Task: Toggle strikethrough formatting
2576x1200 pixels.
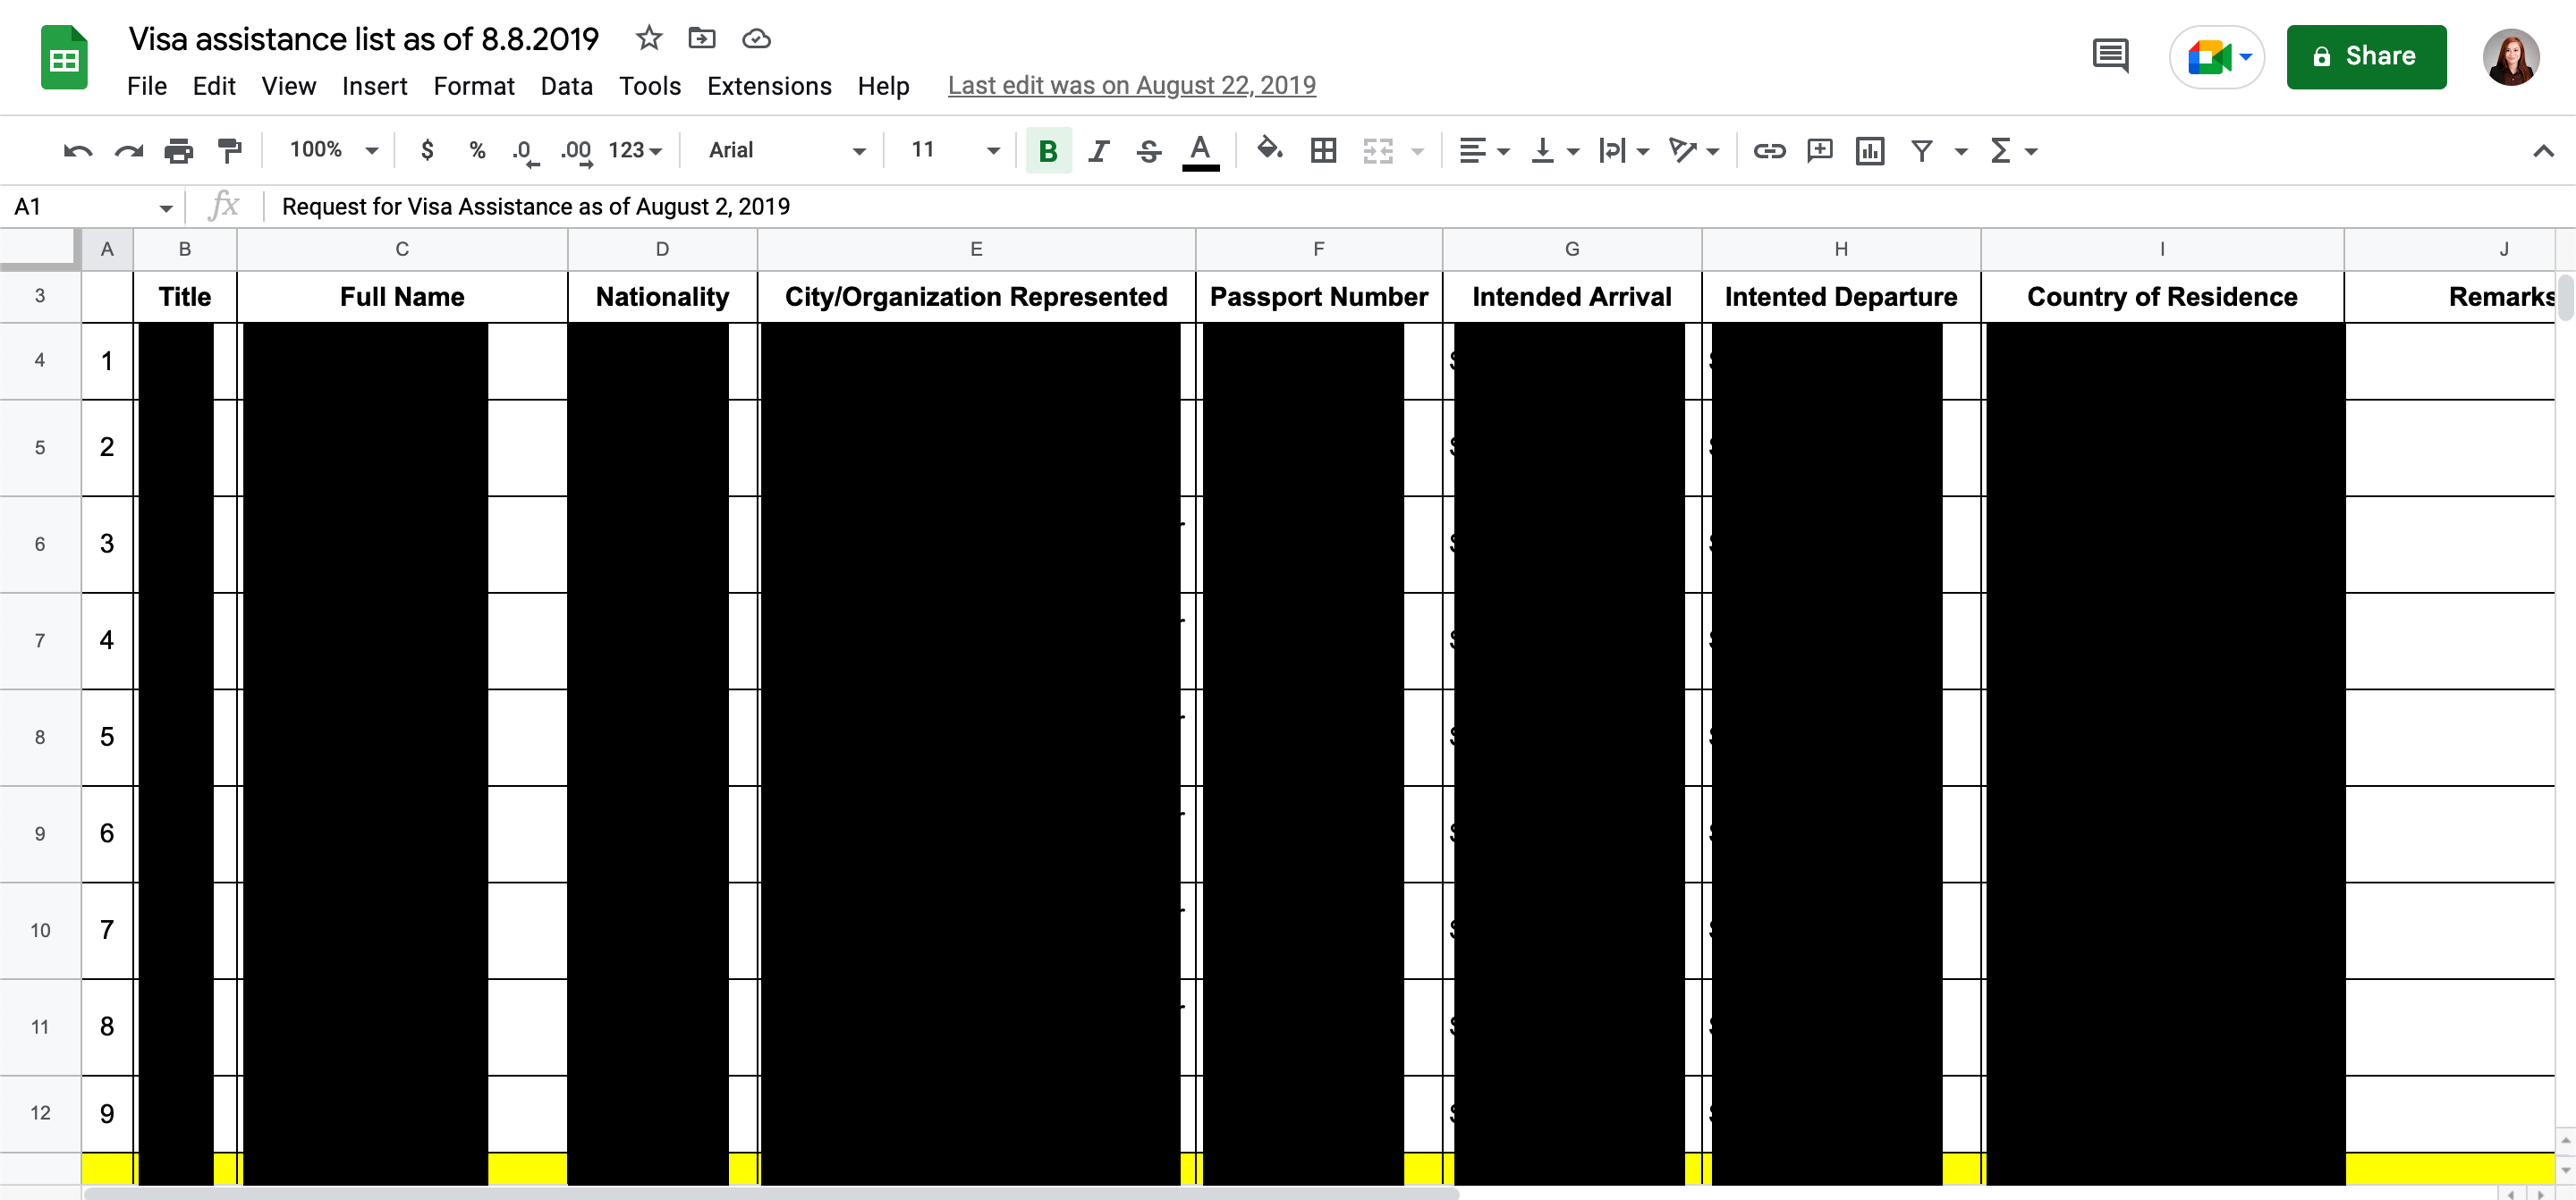Action: [x=1148, y=151]
